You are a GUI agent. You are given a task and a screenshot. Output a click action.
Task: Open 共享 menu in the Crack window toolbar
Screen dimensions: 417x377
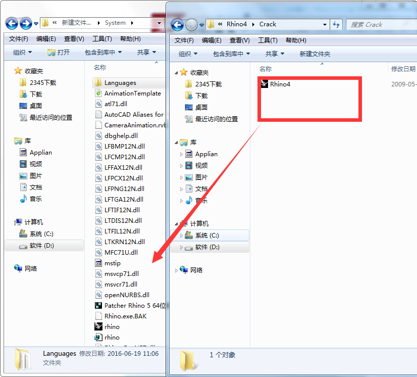(275, 54)
